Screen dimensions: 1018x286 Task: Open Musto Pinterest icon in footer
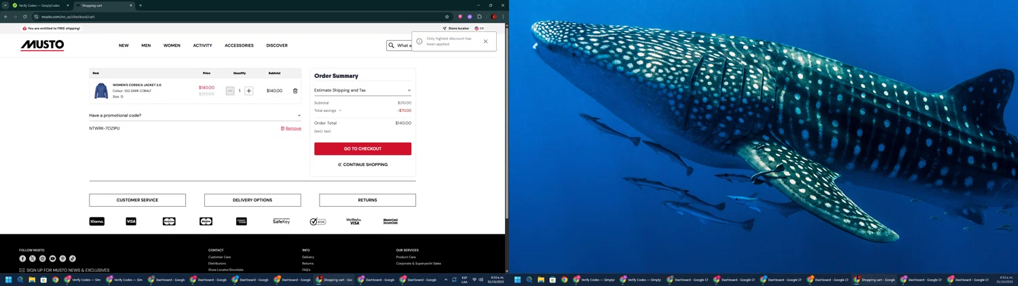[x=62, y=258]
